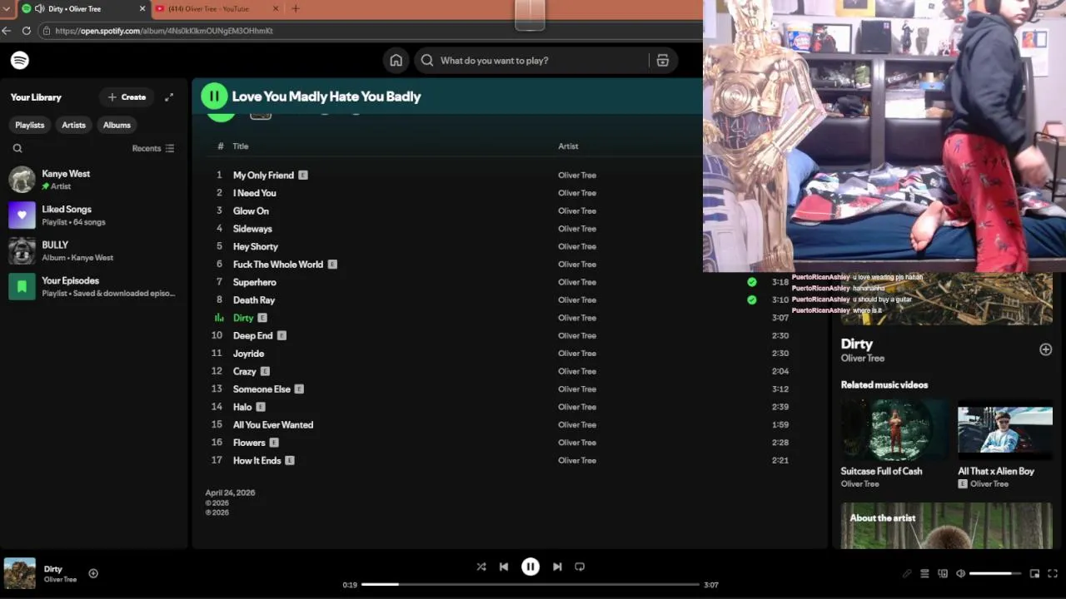This screenshot has width=1066, height=599.
Task: Open the Browse icon beside search
Action: (x=663, y=60)
